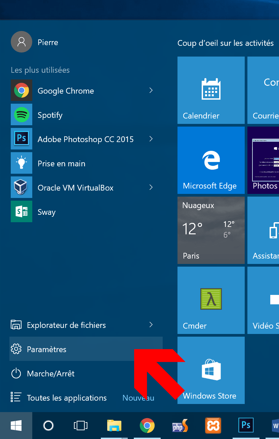Open the Windows Store tile
This screenshot has width=279, height=439.
pyautogui.click(x=211, y=370)
